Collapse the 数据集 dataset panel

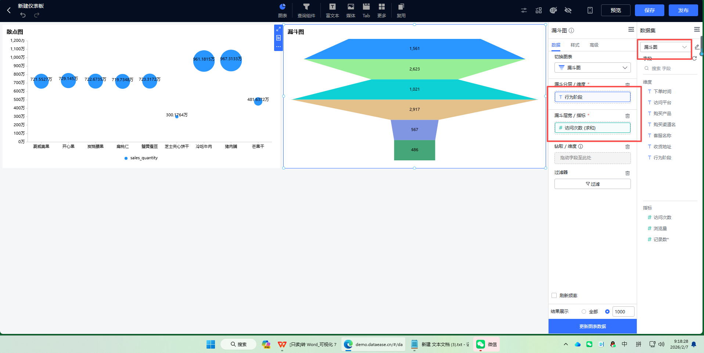(697, 29)
